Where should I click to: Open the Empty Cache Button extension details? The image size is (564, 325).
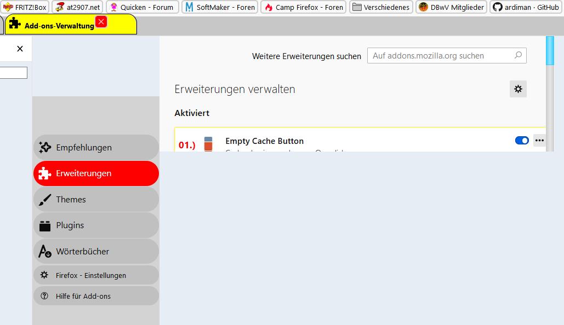tap(264, 141)
